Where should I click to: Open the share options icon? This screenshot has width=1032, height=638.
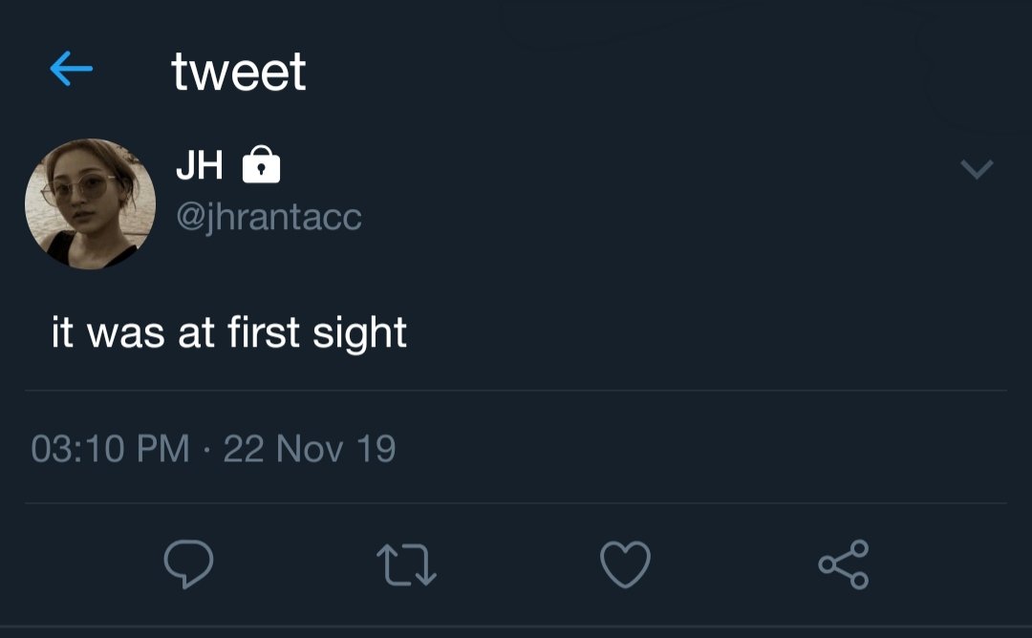(x=844, y=564)
